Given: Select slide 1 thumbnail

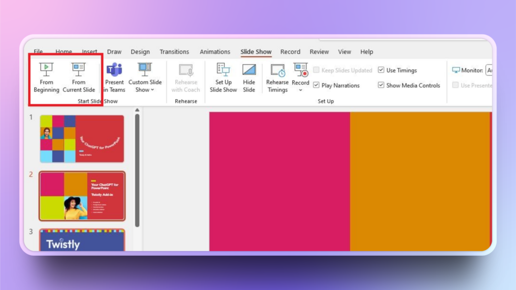Looking at the screenshot, I should (82, 138).
